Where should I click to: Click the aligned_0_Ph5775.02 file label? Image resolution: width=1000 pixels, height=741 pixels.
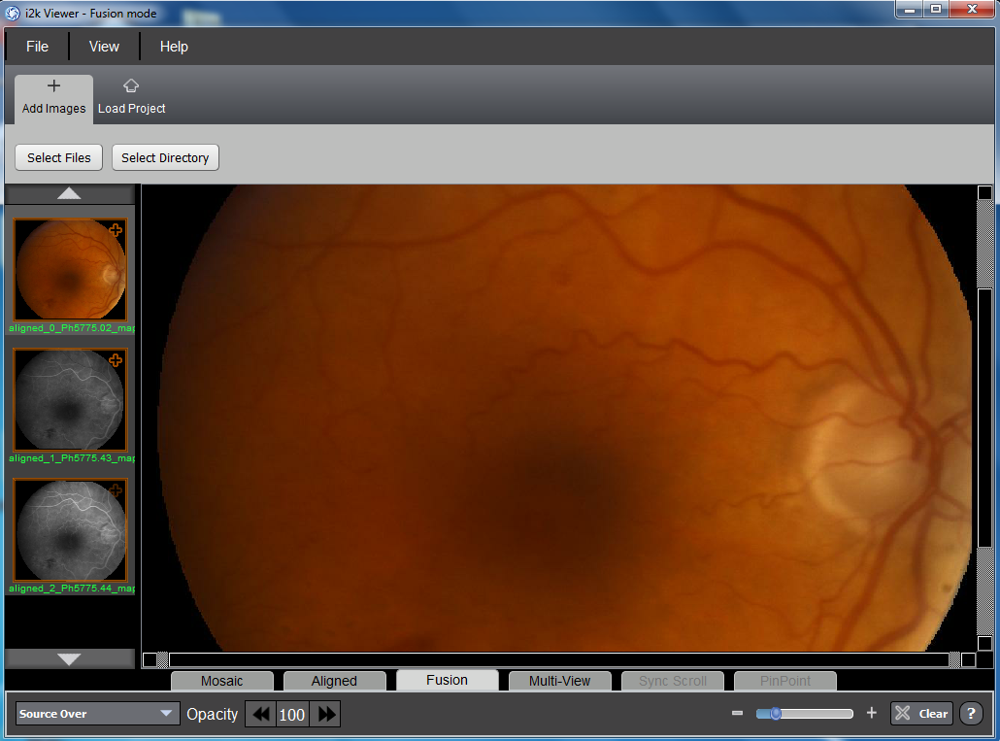72,328
